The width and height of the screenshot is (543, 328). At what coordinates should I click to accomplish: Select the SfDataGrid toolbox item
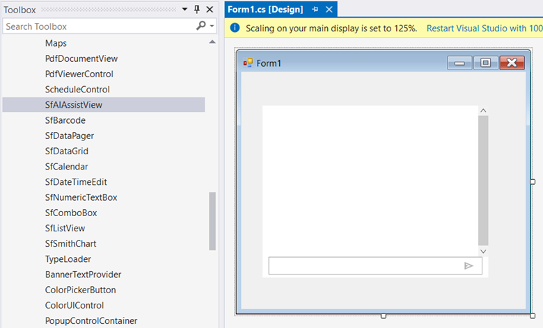[67, 151]
